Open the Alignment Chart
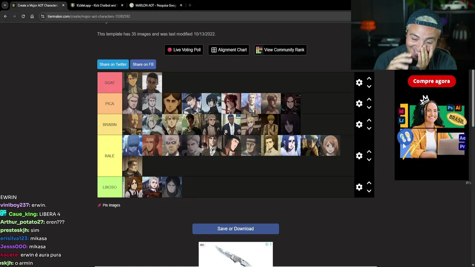The height and width of the screenshot is (267, 475). coord(229,50)
